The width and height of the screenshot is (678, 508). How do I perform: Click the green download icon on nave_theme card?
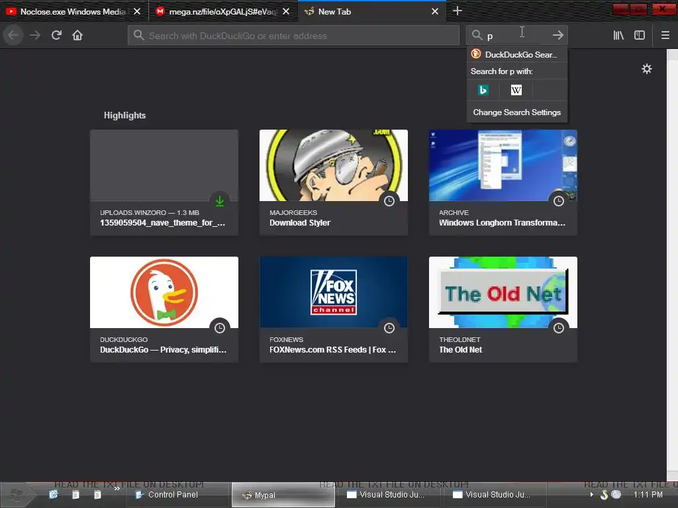(x=220, y=201)
